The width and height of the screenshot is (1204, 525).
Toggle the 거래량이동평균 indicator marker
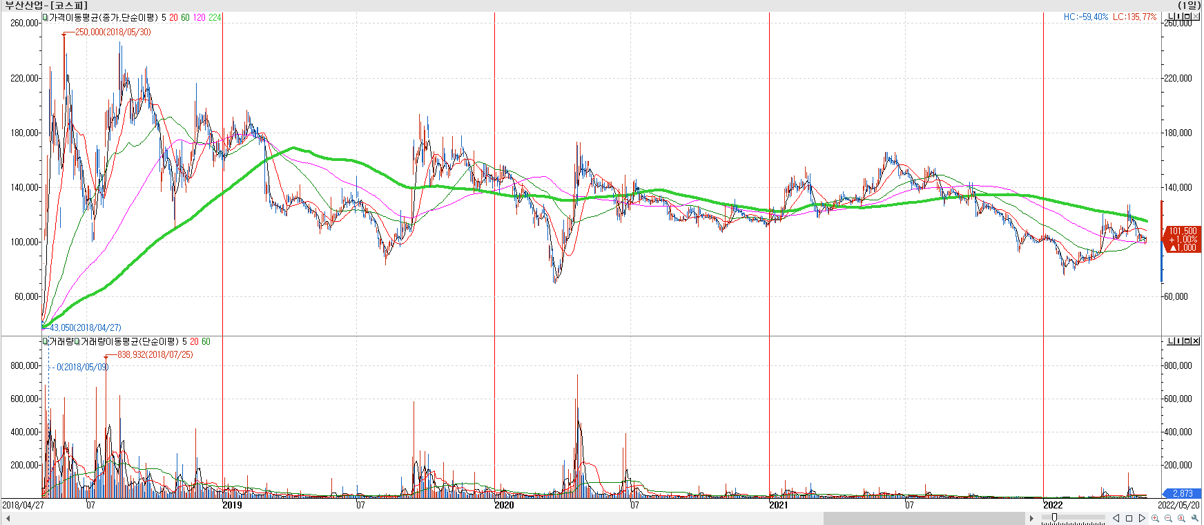pyautogui.click(x=77, y=341)
